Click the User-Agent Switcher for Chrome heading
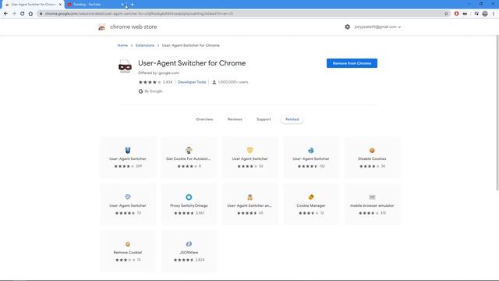The width and height of the screenshot is (499, 281). [x=192, y=63]
